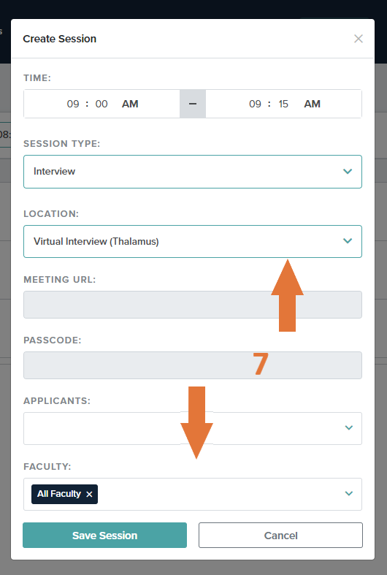Select the end time hour 09
The height and width of the screenshot is (575, 387).
coord(255,104)
